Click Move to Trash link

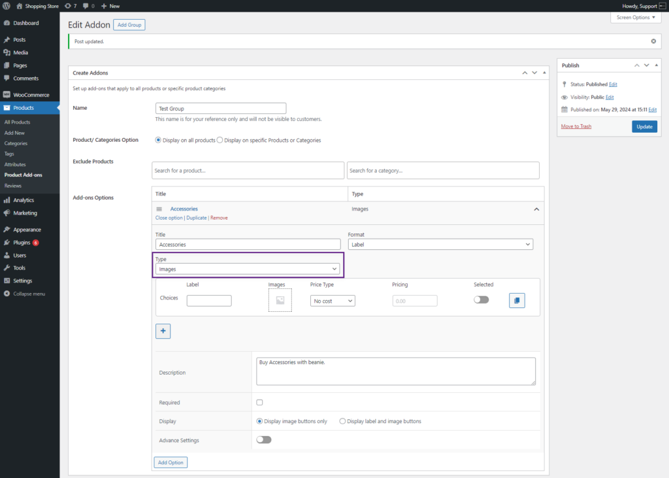[576, 126]
